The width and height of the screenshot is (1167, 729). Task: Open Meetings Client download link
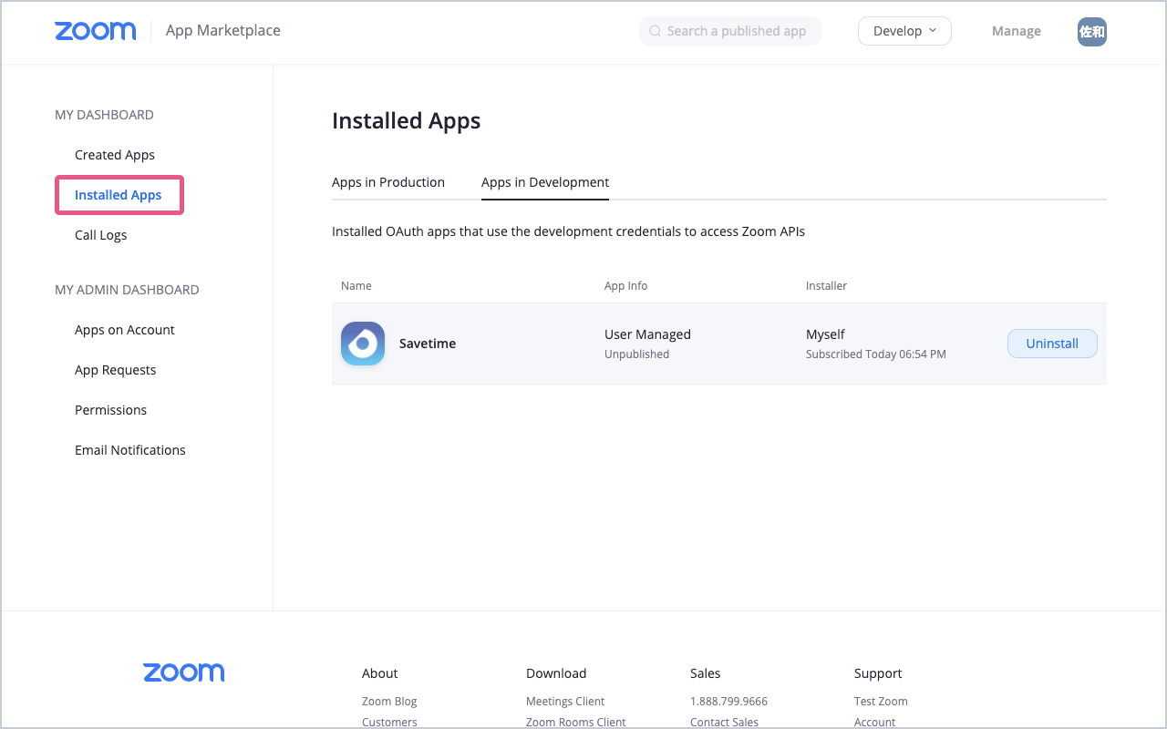click(565, 702)
